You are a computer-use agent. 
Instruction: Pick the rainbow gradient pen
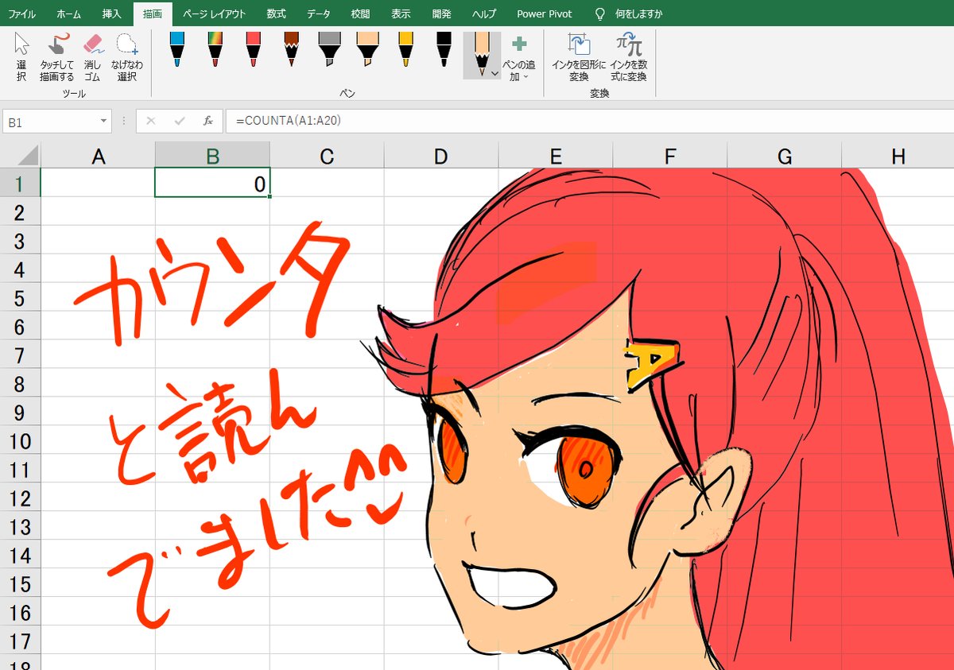point(215,49)
